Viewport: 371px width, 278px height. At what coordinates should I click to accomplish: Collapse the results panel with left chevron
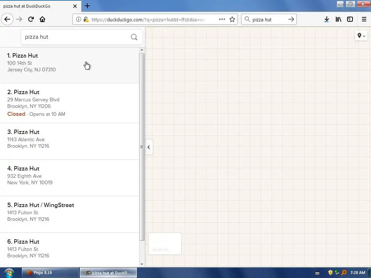coord(149,147)
